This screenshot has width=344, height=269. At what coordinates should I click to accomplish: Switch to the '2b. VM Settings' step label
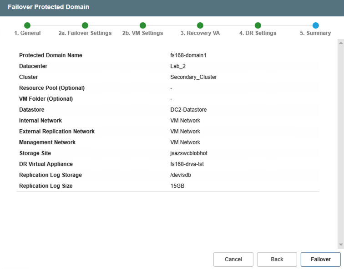tap(142, 33)
